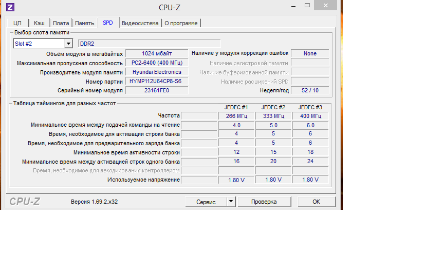Select the 266 МГц frequency cell
The image size is (444, 277).
236,116
